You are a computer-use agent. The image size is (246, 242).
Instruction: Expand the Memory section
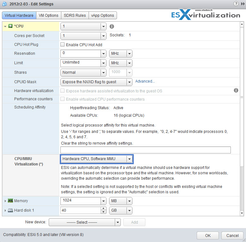coord(5,201)
